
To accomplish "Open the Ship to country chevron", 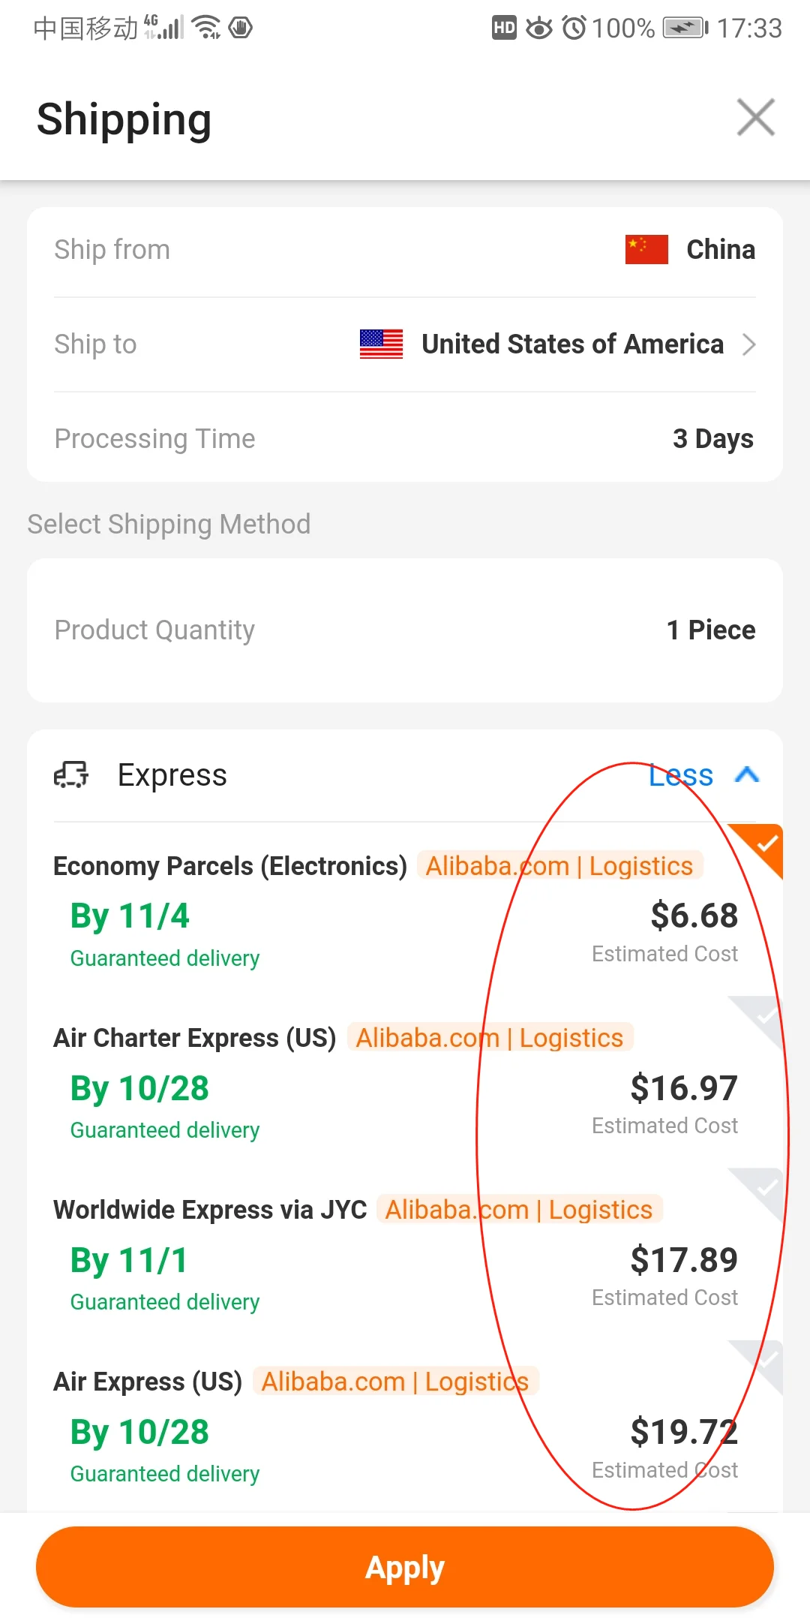I will point(748,344).
